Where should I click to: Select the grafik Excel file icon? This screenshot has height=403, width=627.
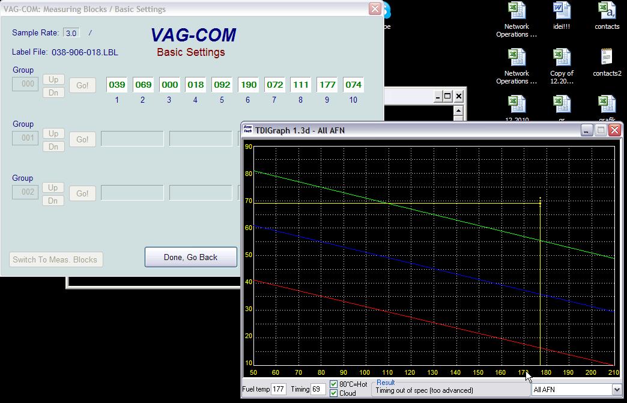(607, 103)
